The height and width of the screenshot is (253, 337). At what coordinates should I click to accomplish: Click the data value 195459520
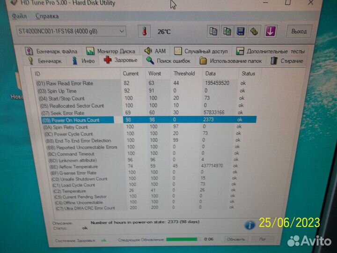tap(217, 83)
